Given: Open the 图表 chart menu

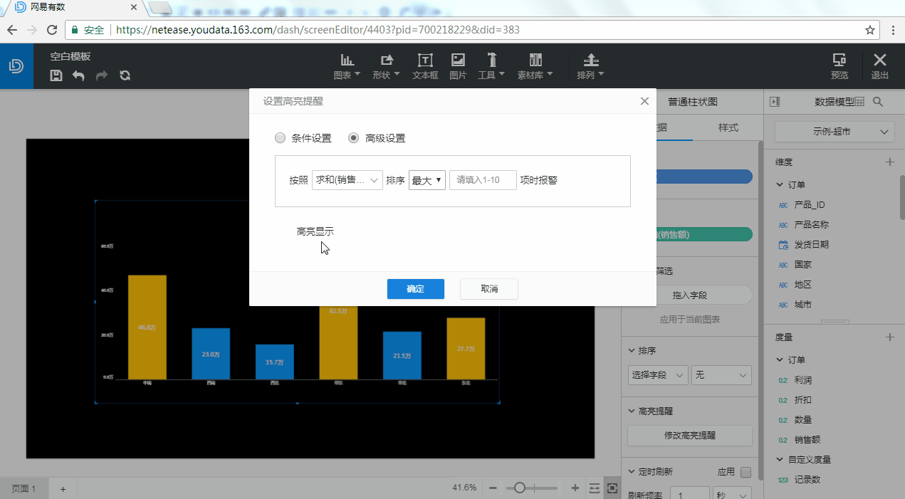Looking at the screenshot, I should 347,66.
